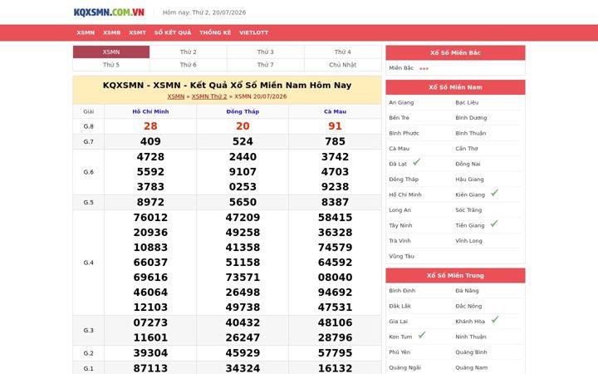
Task: Open Vĩnh Long province link
Action: click(468, 241)
